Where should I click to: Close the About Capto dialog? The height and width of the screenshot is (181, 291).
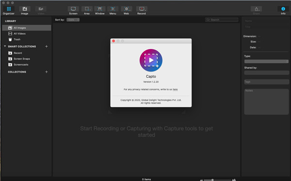[x=113, y=41]
